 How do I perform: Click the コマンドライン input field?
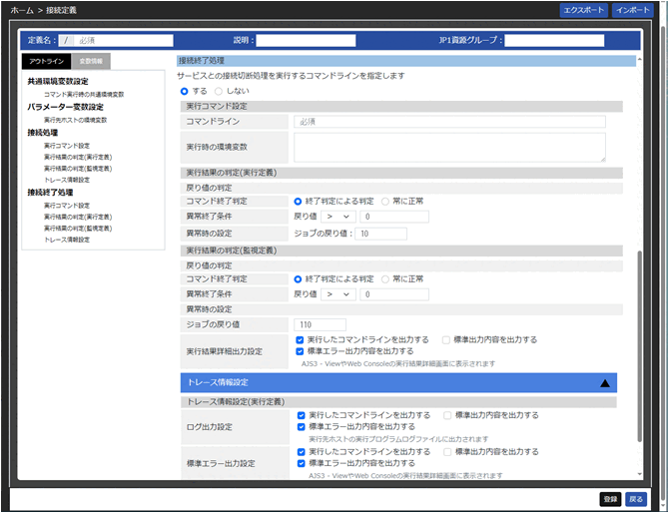tap(449, 122)
